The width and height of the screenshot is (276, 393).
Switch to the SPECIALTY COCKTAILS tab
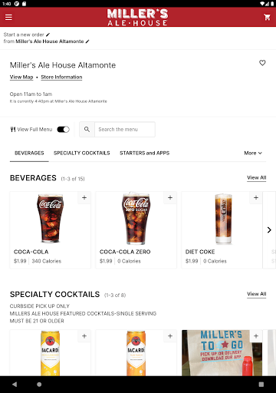coord(82,153)
